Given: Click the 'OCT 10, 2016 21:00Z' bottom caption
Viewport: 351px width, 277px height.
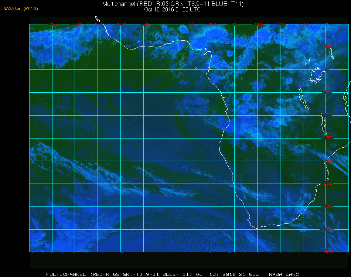Looking at the screenshot, I should coord(227,274).
